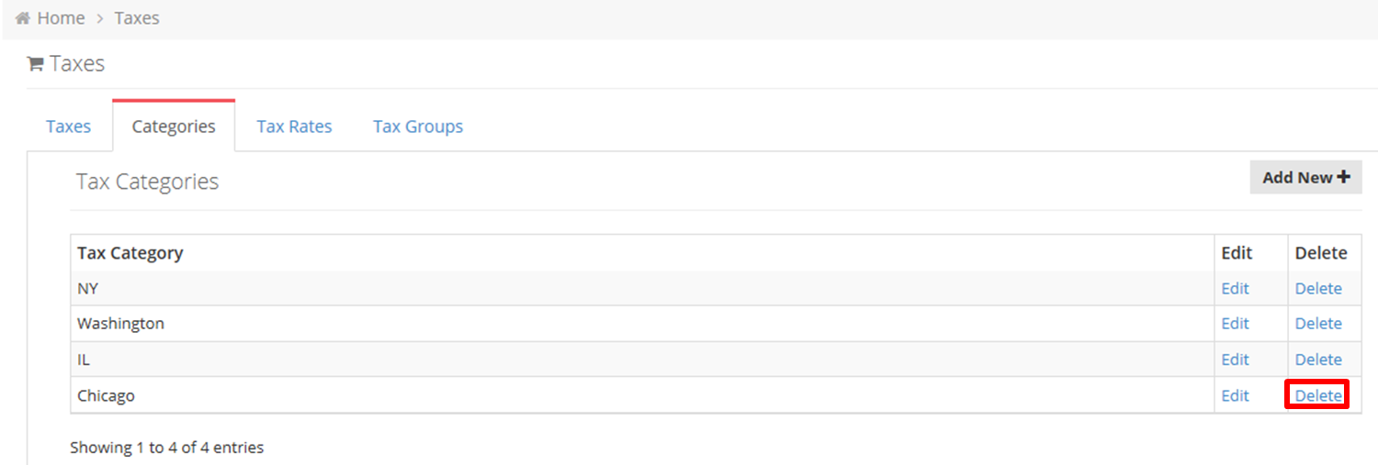Screen dimensions: 1378x465
Task: Click the shopping cart icon beside Taxes
Action: click(x=36, y=64)
